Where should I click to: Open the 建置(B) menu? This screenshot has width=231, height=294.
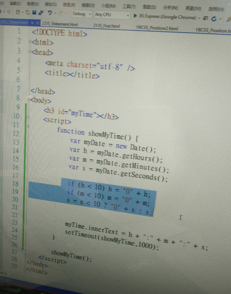pos(69,5)
